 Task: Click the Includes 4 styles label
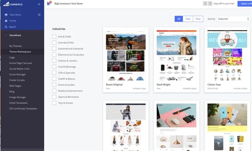click(x=240, y=88)
